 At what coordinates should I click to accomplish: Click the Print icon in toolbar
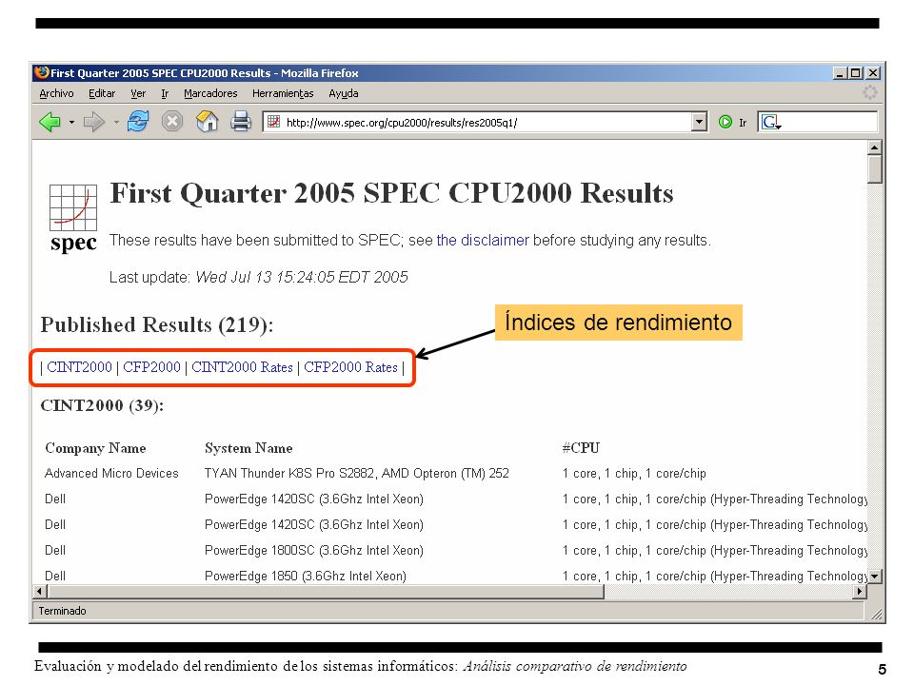[x=240, y=121]
